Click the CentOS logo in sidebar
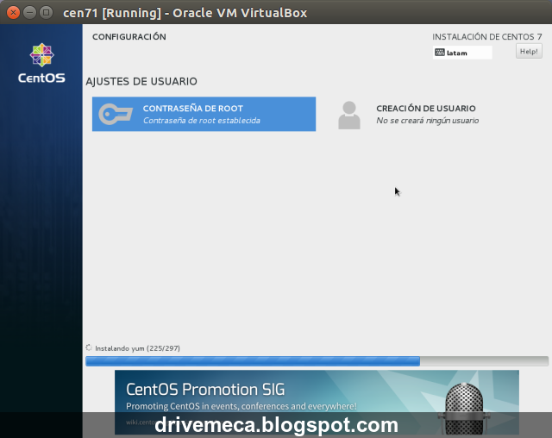Viewport: 552px width, 438px height. [41, 63]
